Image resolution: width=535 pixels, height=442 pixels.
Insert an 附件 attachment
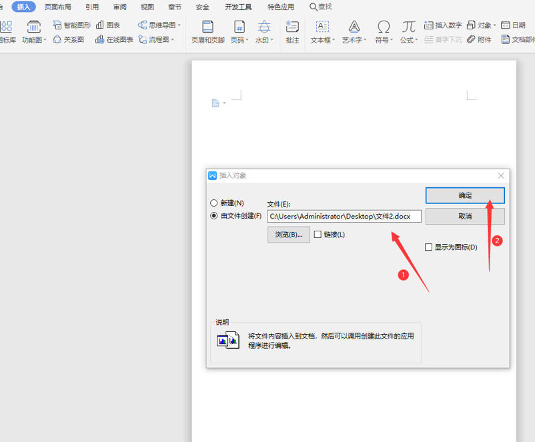[479, 39]
